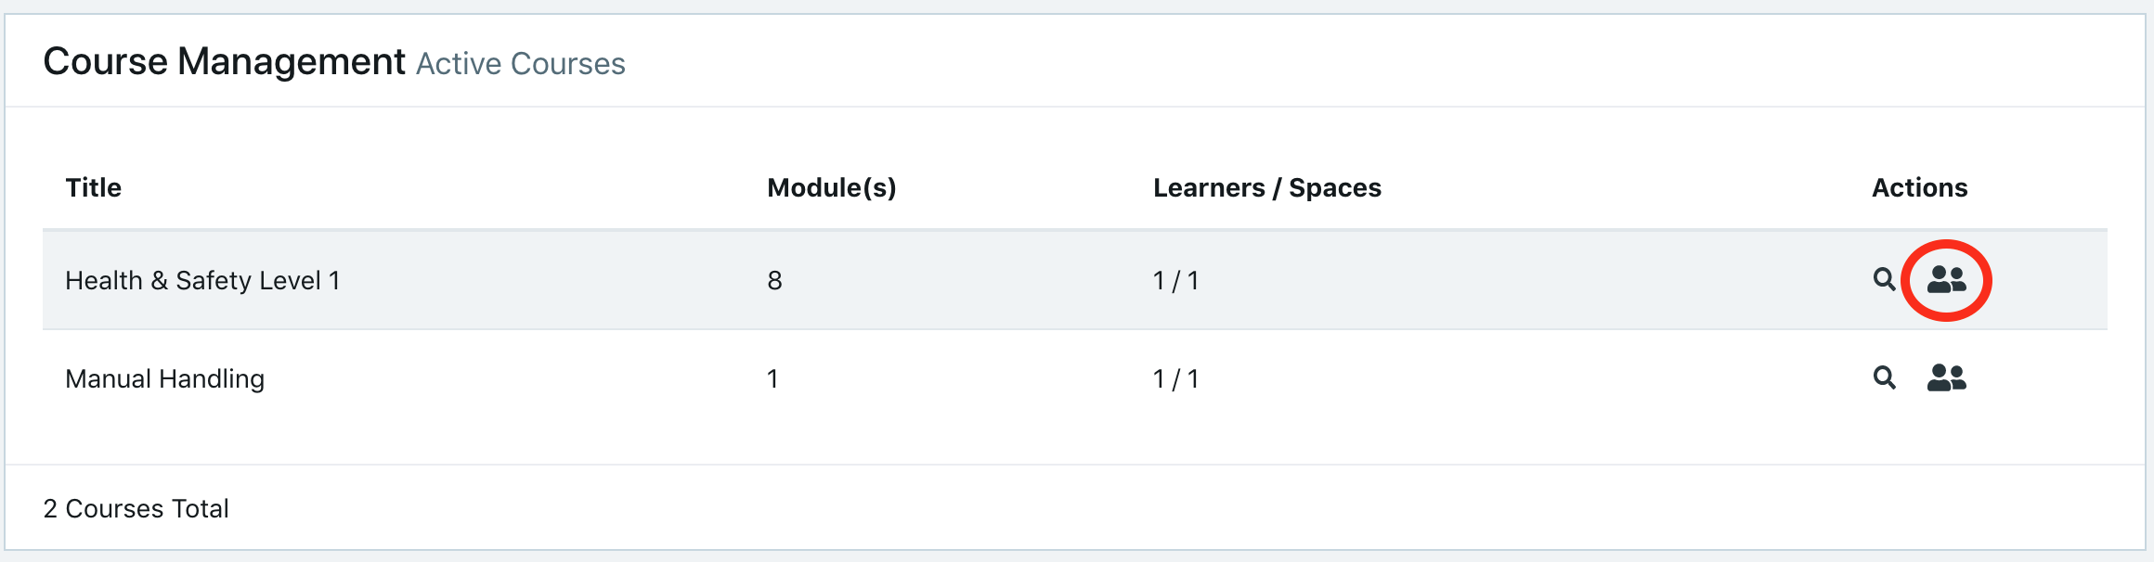
Task: Click the red-circled learners icon
Action: click(1946, 279)
